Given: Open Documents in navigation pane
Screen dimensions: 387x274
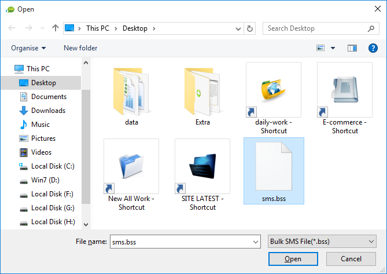Looking at the screenshot, I should click(43, 97).
